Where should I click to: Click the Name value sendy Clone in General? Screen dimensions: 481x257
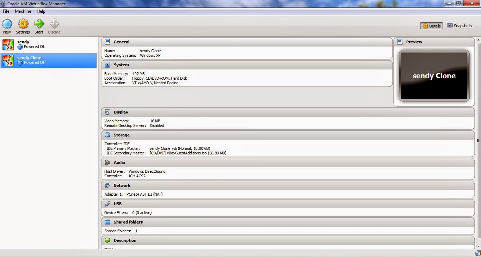150,51
